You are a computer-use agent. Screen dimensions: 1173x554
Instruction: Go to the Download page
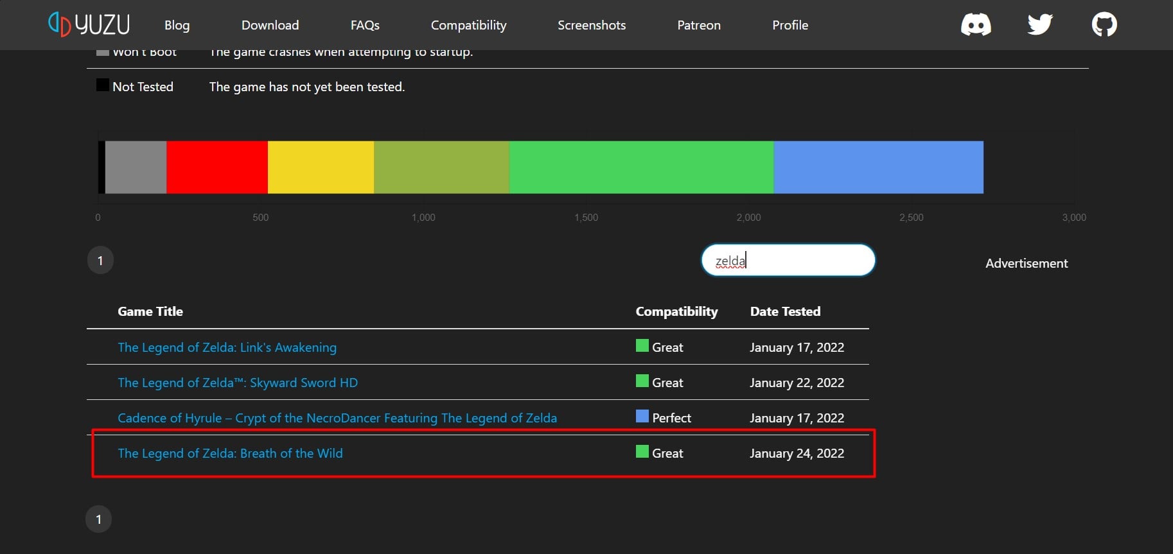(270, 25)
